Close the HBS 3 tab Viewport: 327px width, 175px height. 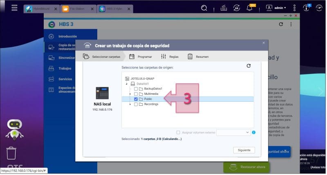coord(129,9)
